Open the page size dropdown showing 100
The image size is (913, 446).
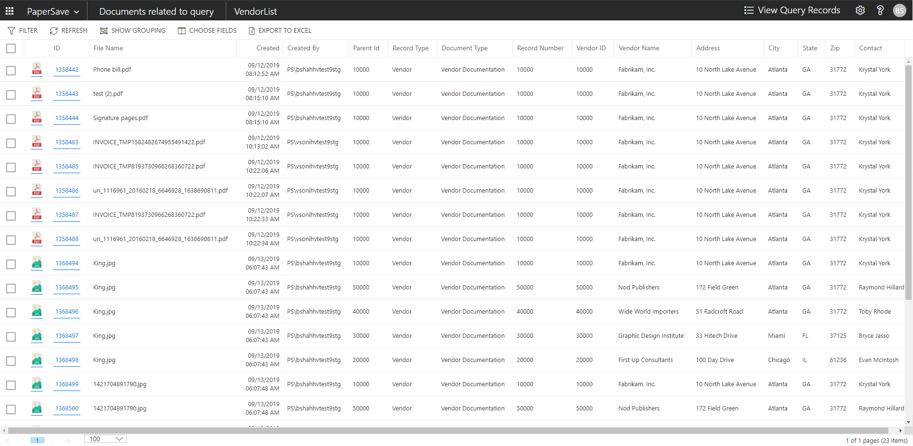105,439
